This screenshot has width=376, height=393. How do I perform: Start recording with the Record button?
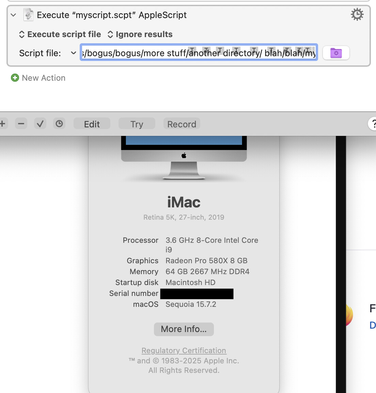[x=182, y=124]
